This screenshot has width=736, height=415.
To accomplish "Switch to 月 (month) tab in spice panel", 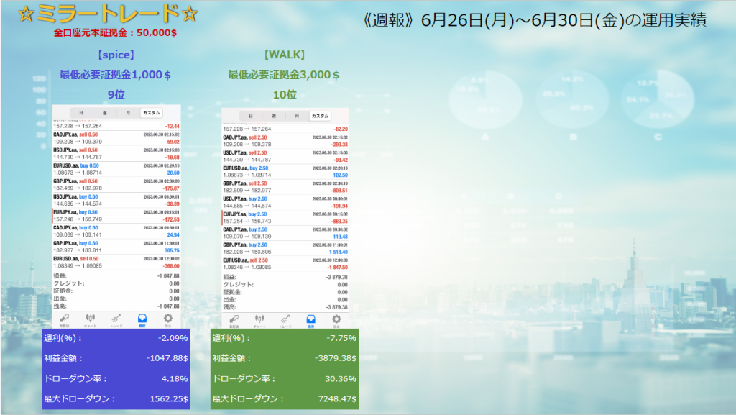I will coord(127,113).
